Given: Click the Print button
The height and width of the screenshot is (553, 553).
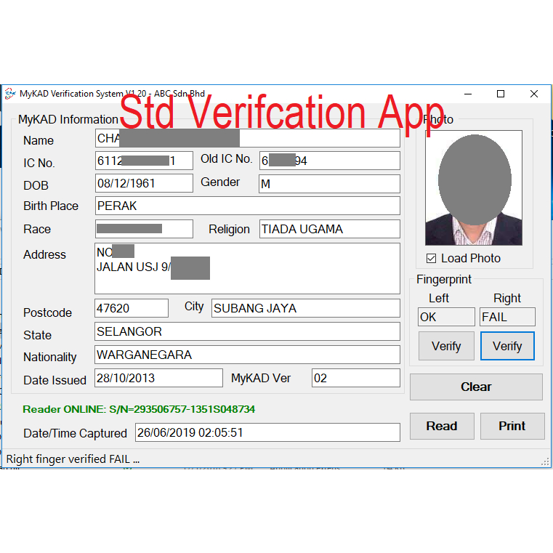Looking at the screenshot, I should point(512,426).
